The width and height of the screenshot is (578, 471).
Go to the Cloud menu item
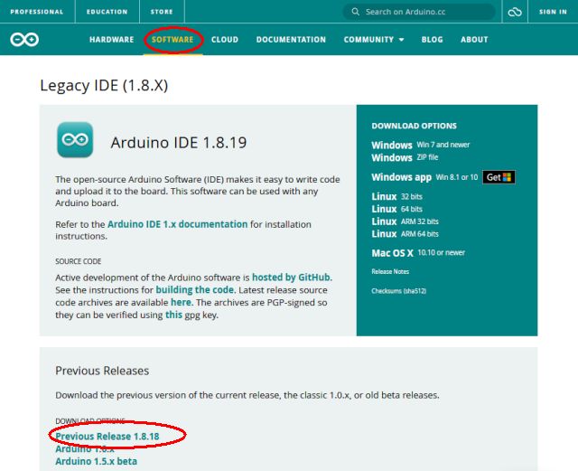point(225,40)
